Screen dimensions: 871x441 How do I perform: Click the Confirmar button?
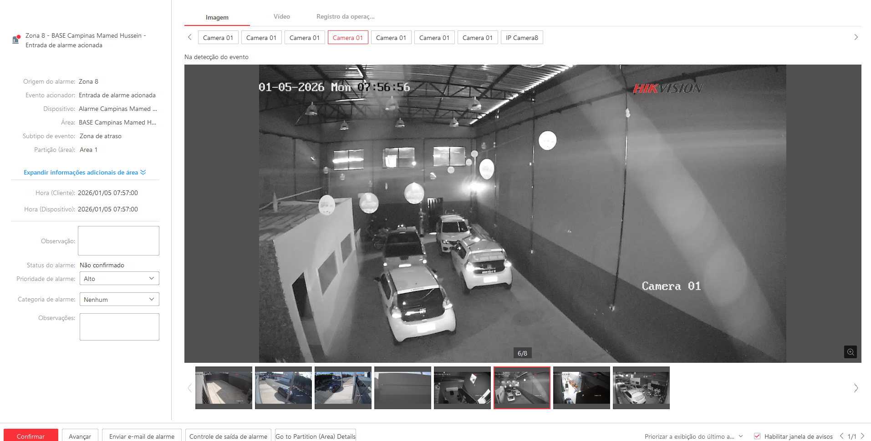click(x=31, y=436)
